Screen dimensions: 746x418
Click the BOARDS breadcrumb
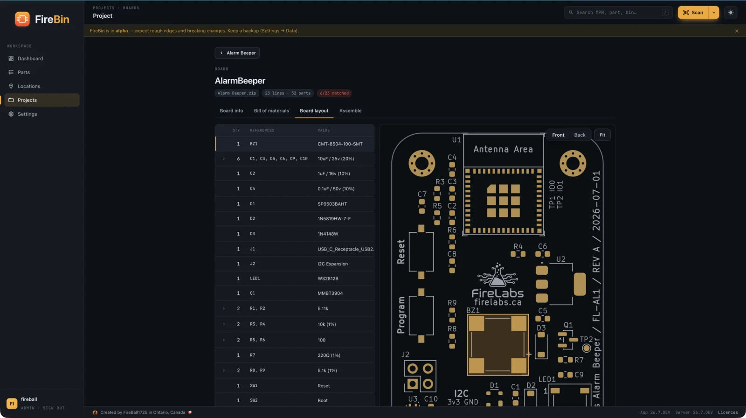[131, 8]
